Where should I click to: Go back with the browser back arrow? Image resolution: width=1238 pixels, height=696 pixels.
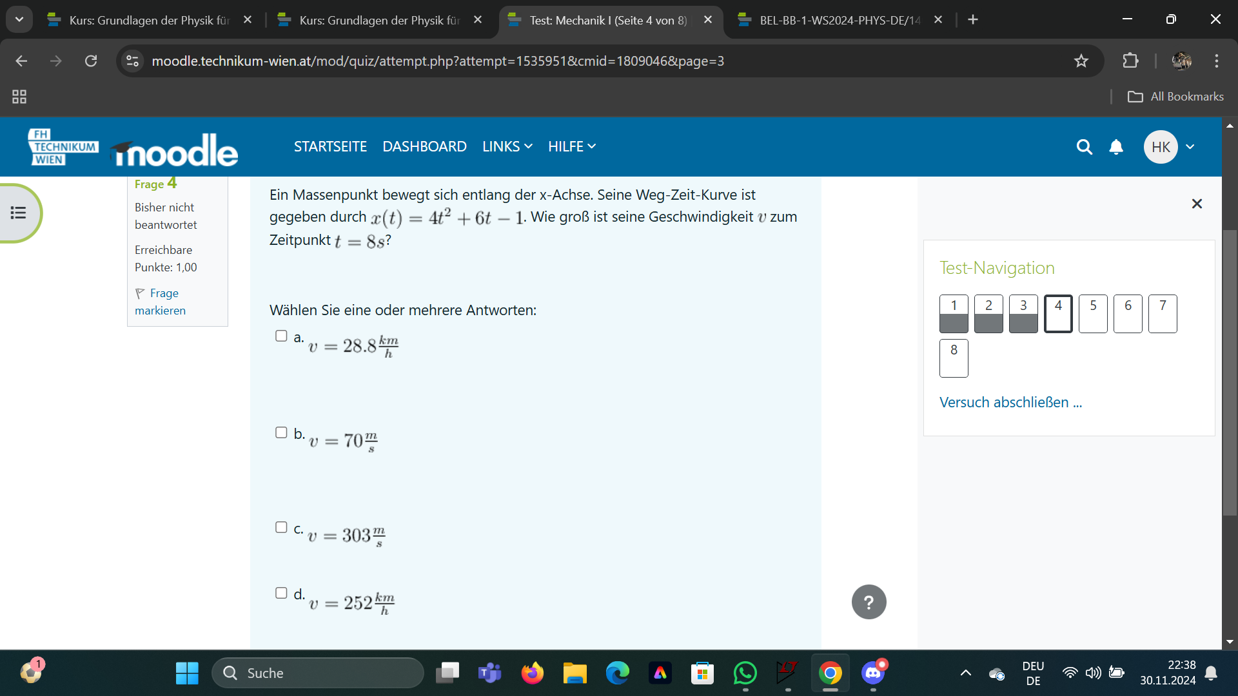(21, 61)
